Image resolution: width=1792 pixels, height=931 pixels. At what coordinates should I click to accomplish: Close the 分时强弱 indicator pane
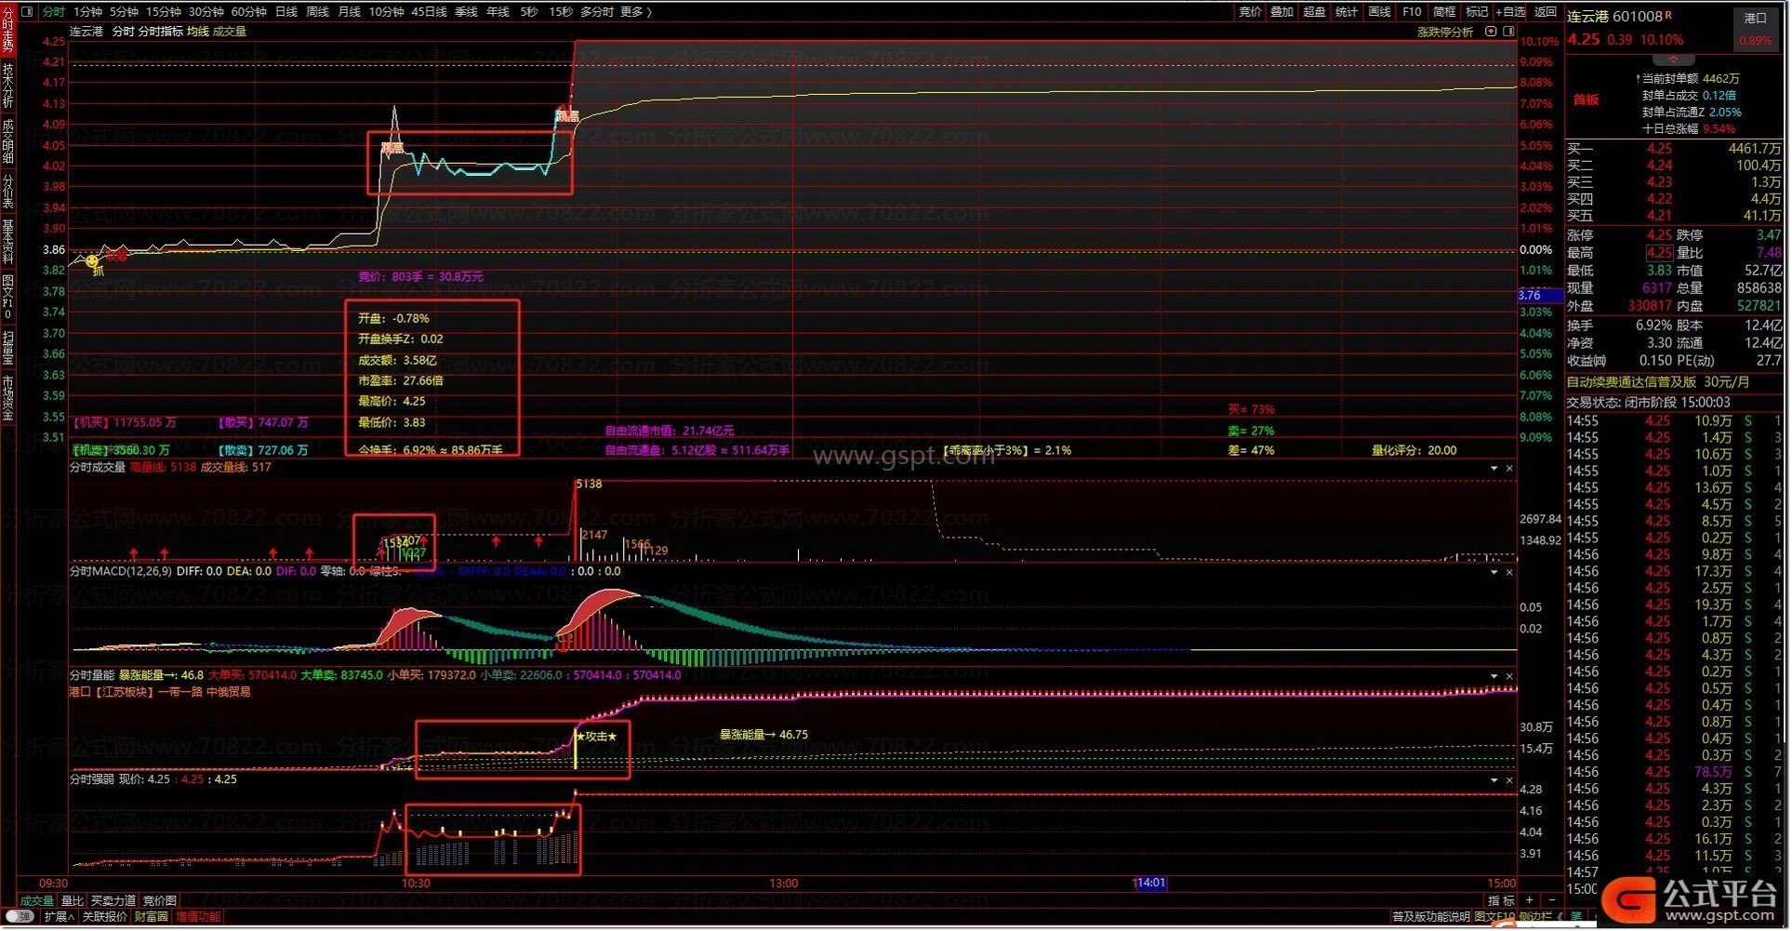pos(1509,780)
